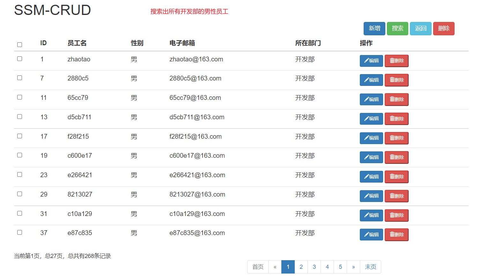Toggle the select-all checkbox in header
This screenshot has width=489, height=278.
pyautogui.click(x=19, y=45)
